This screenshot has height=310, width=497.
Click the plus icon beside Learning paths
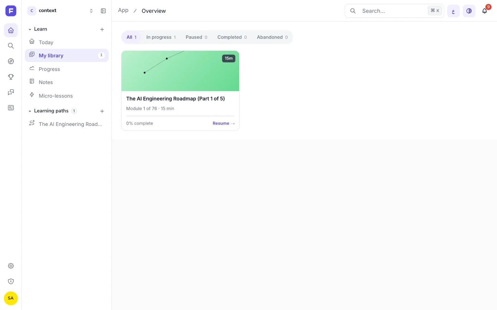(x=102, y=111)
